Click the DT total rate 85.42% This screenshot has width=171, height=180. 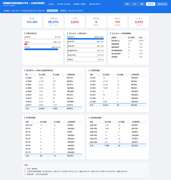point(70,156)
